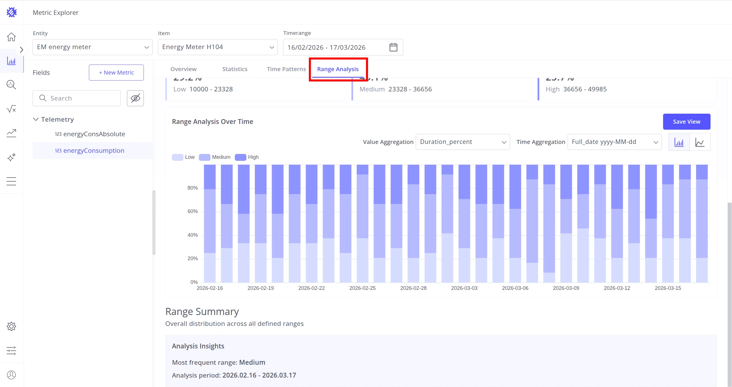Select the Range Analysis tab

[338, 69]
